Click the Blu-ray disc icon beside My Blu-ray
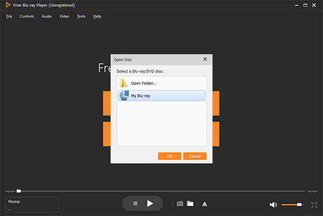This screenshot has height=216, width=323. (124, 96)
